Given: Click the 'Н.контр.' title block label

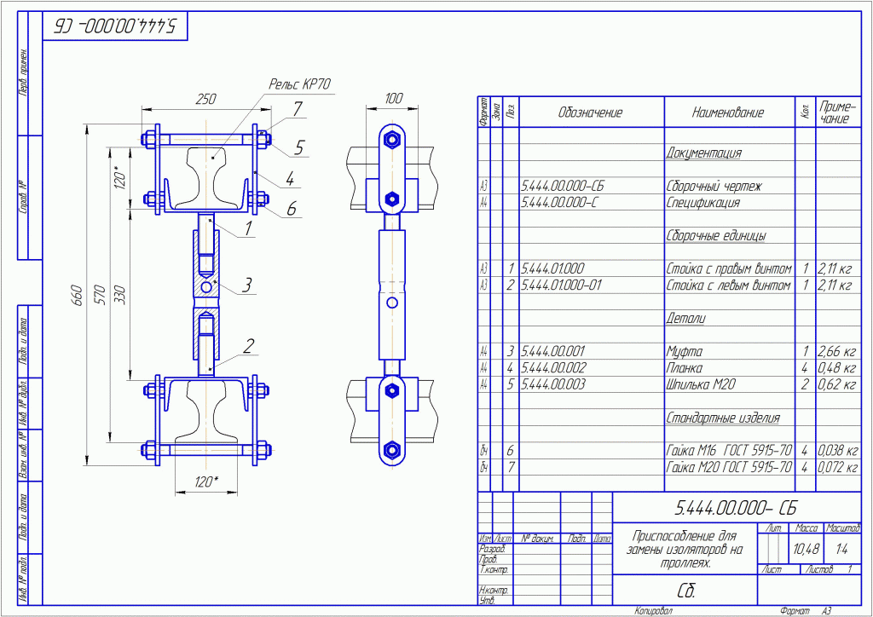Looking at the screenshot, I should pos(494,590).
